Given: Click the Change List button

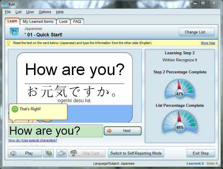Looking at the screenshot, I should click(x=197, y=32).
